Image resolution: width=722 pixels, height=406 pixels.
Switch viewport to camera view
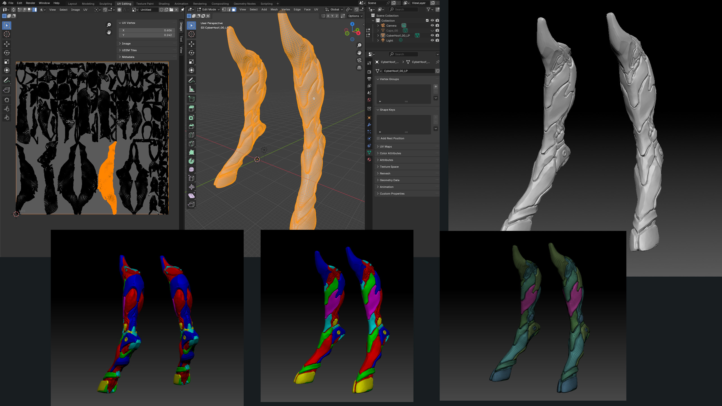[359, 60]
